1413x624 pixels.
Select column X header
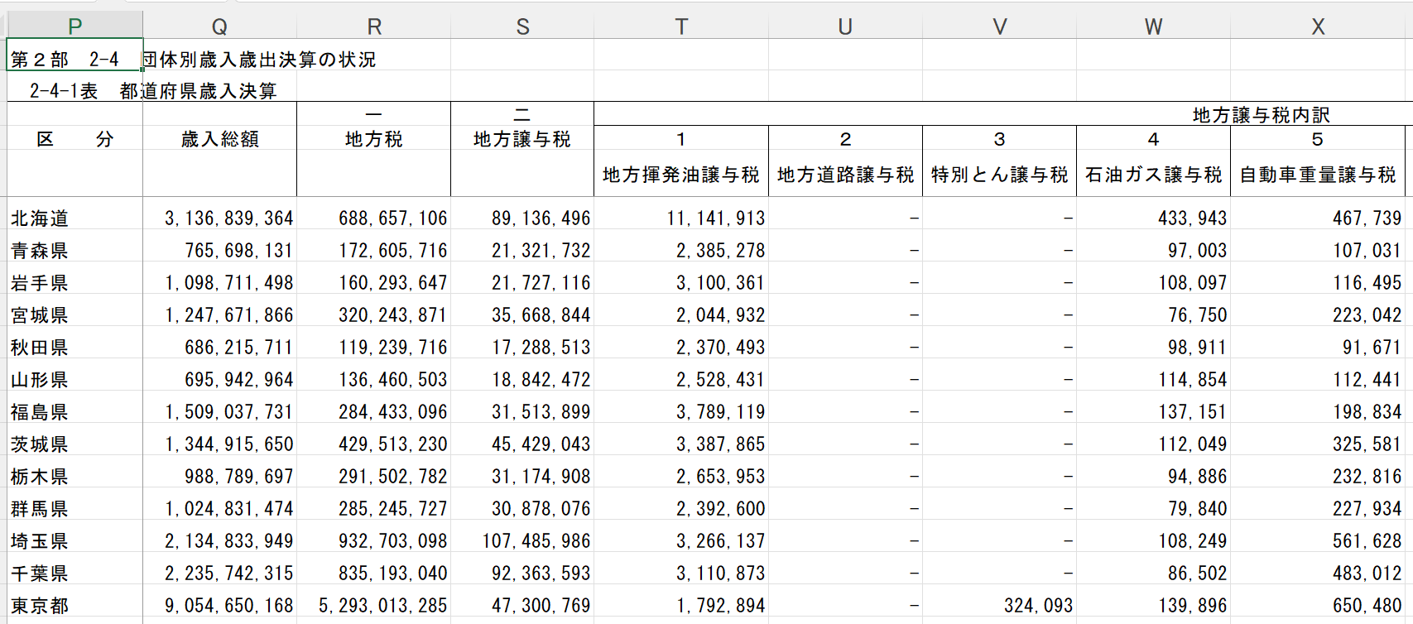point(1318,26)
